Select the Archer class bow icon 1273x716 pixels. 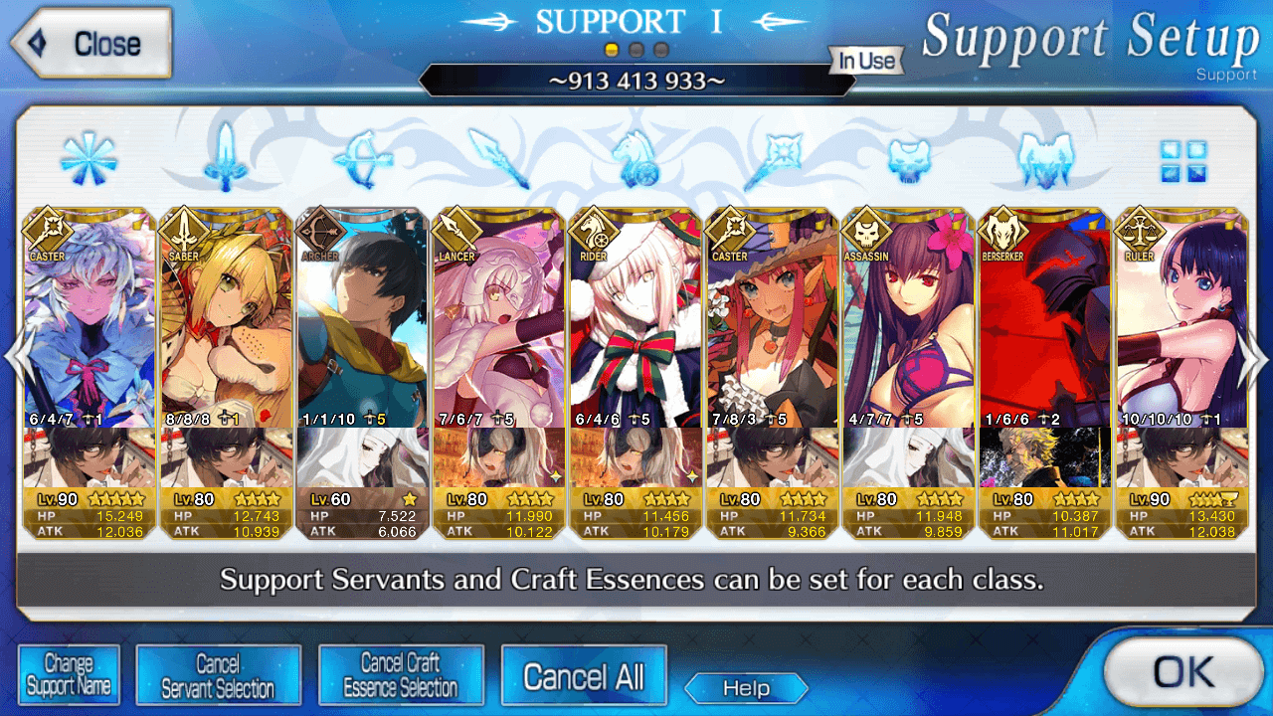point(363,159)
